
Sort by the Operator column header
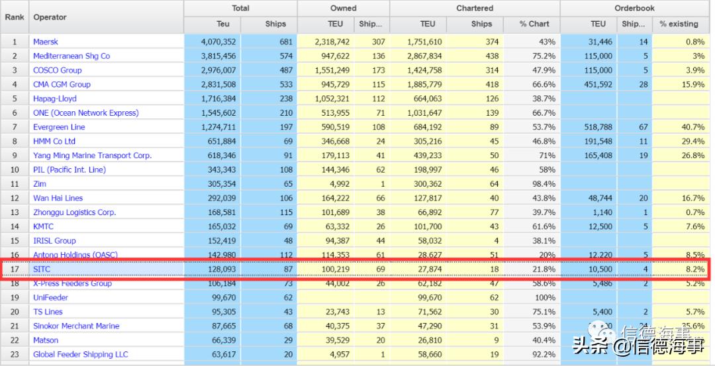[50, 17]
